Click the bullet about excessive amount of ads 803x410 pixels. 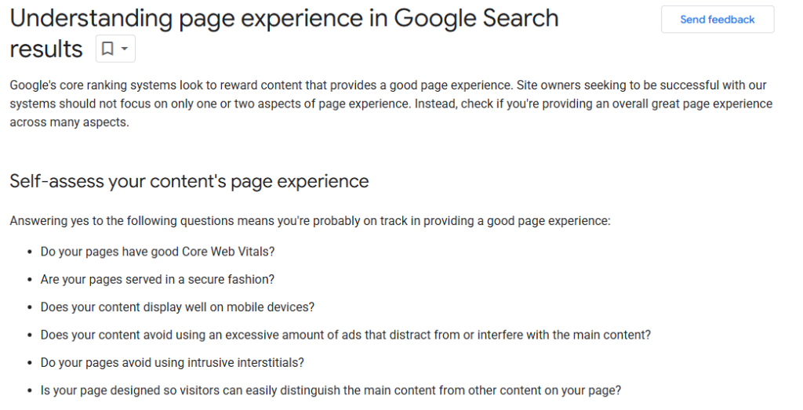click(346, 335)
